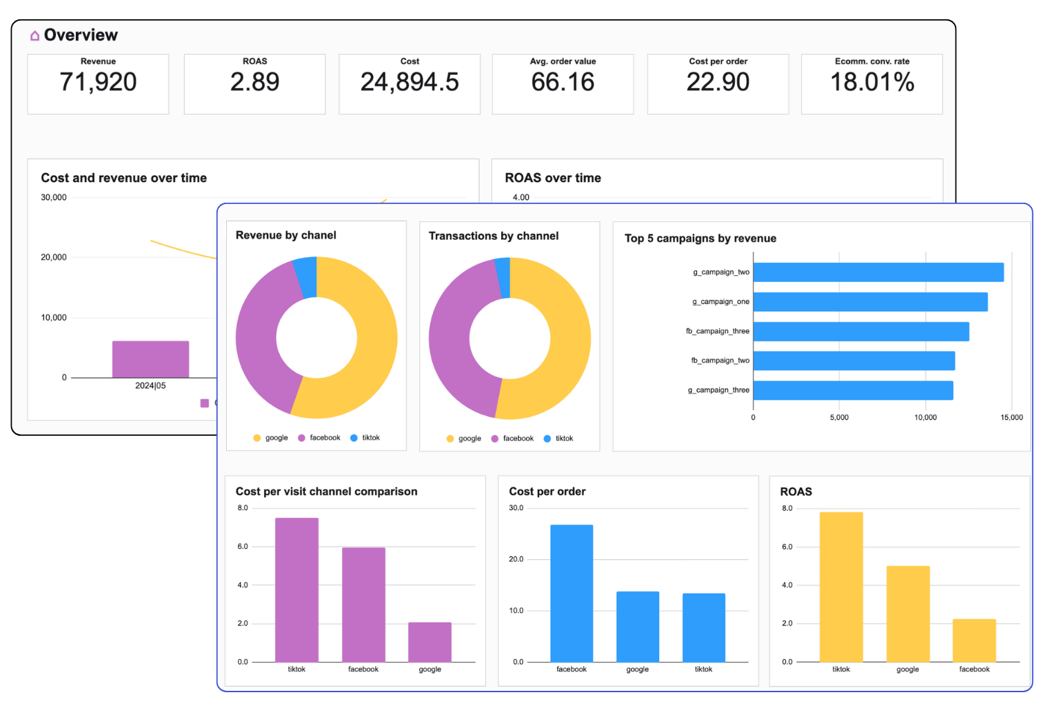Select the 2024|05 purple bar
1059x706 pixels.
tap(150, 359)
